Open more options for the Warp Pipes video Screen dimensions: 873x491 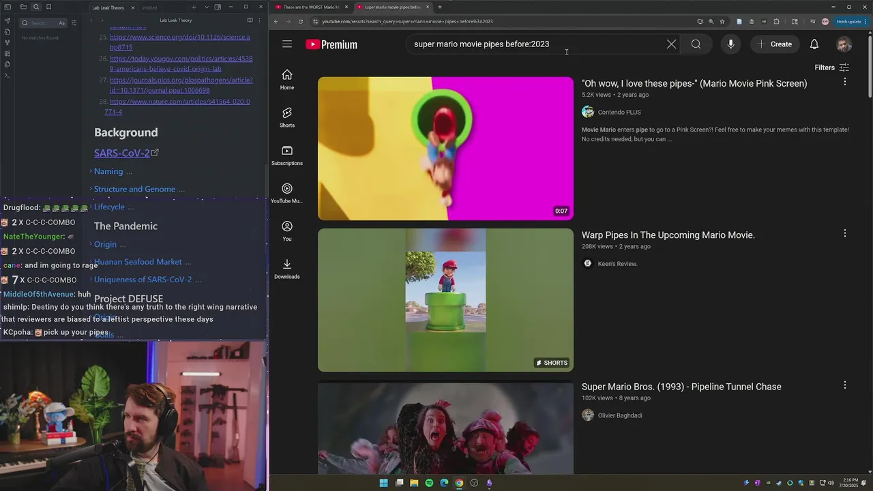844,233
